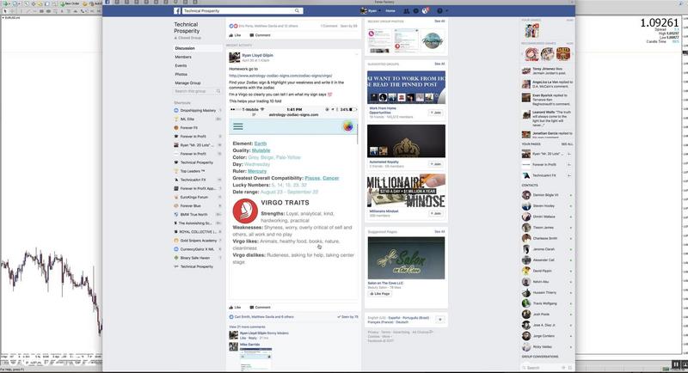The width and height of the screenshot is (688, 373).
Task: Open the Messenger messages icon
Action: [x=415, y=11]
